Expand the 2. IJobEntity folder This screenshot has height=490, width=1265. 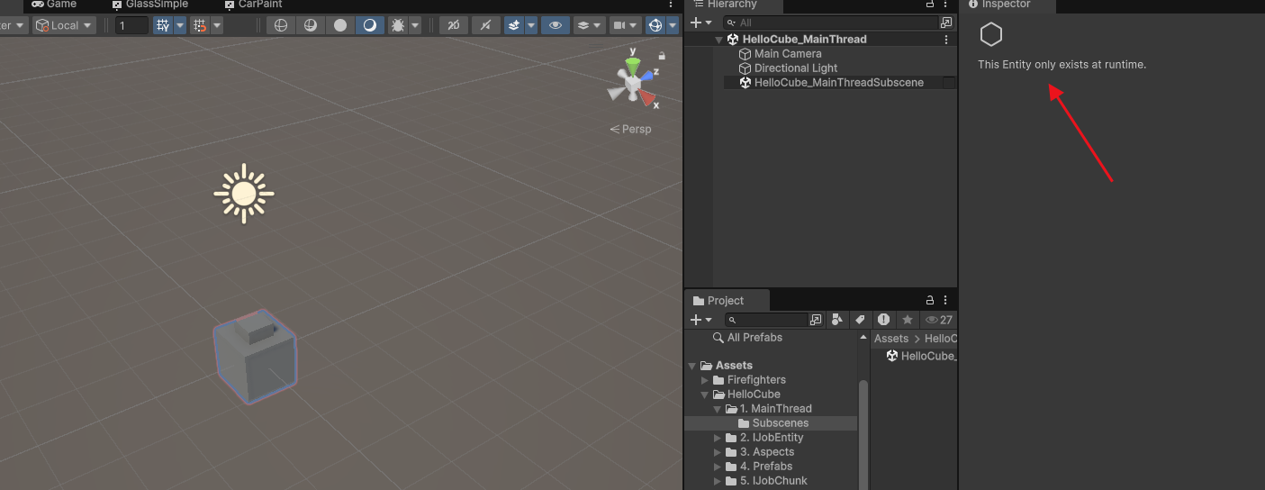(x=718, y=438)
